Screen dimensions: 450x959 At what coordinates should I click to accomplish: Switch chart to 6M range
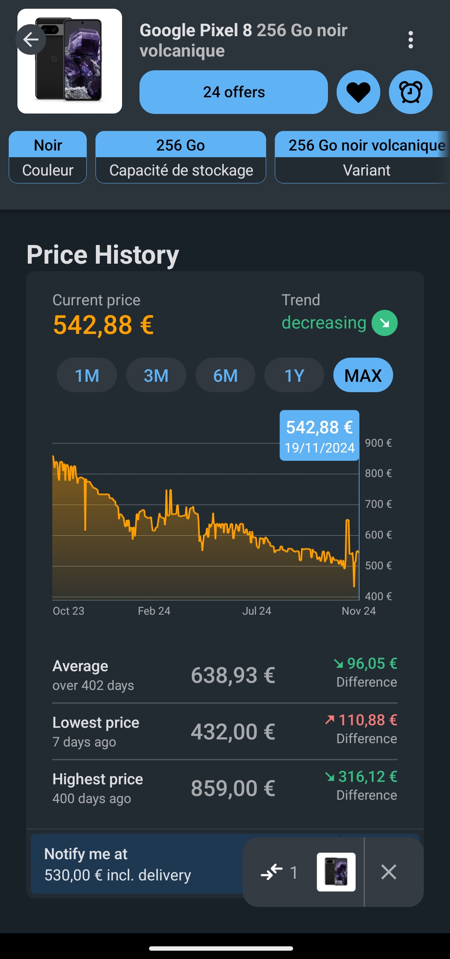coord(225,375)
